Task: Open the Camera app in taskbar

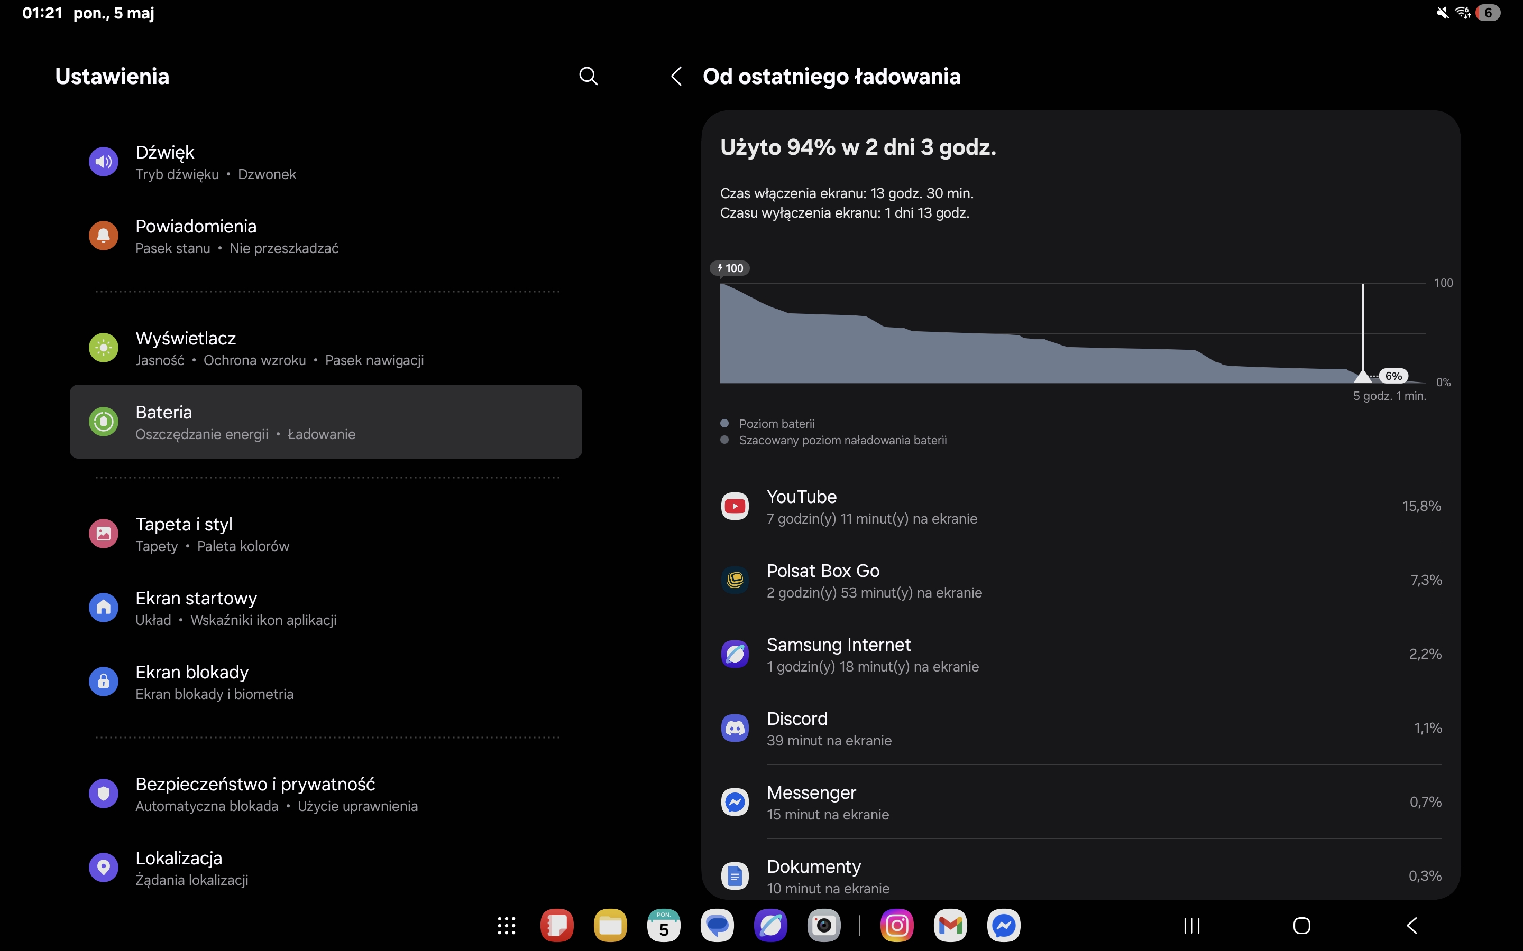Action: 824,925
